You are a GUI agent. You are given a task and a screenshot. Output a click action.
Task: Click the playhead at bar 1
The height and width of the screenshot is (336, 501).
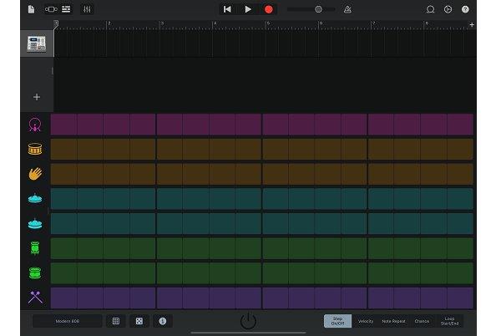click(56, 24)
